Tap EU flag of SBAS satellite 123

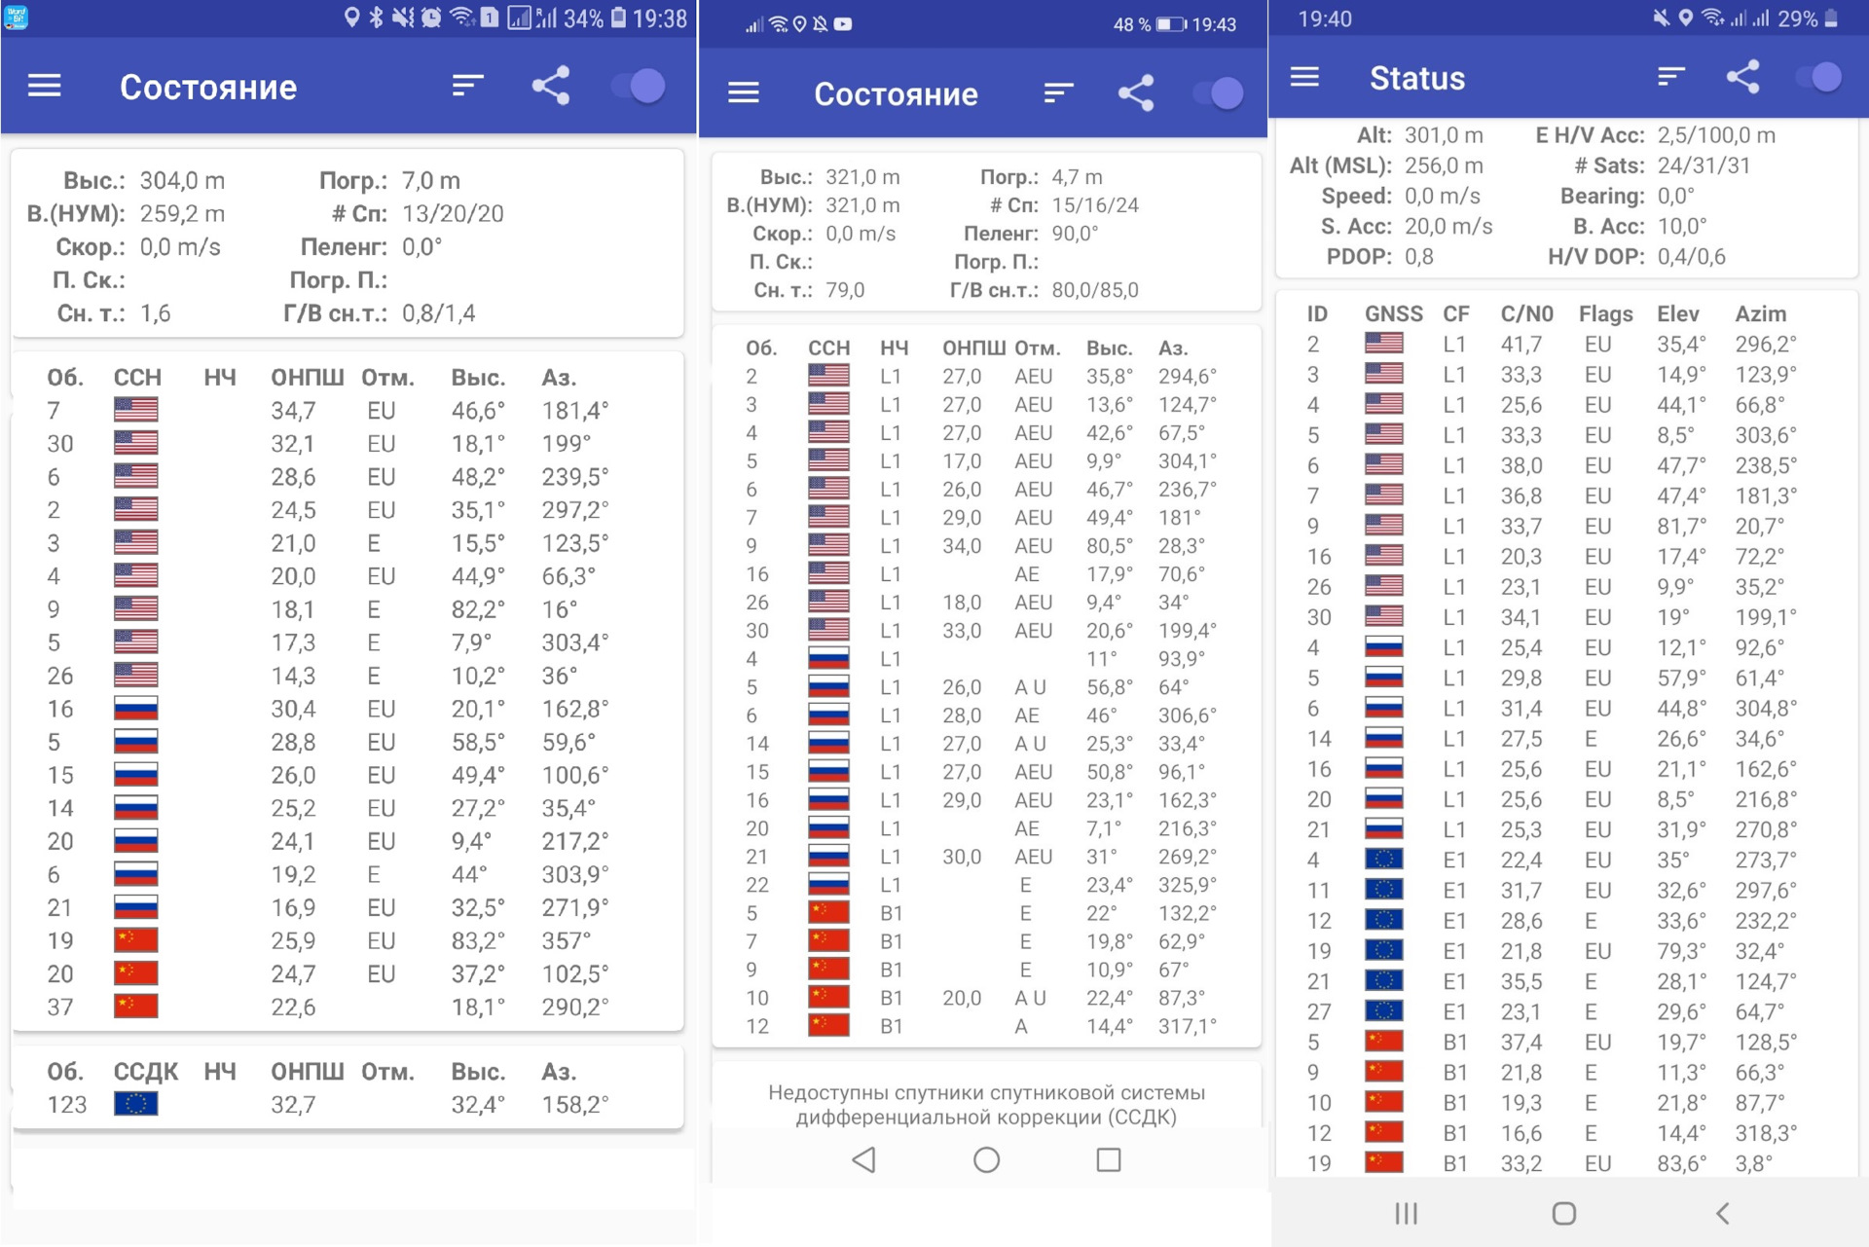click(x=135, y=1104)
